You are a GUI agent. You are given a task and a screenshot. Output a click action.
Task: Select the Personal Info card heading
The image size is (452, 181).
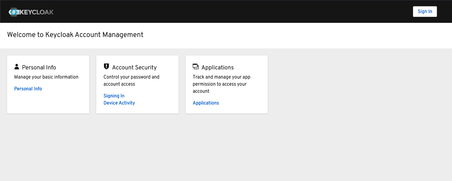click(x=39, y=67)
